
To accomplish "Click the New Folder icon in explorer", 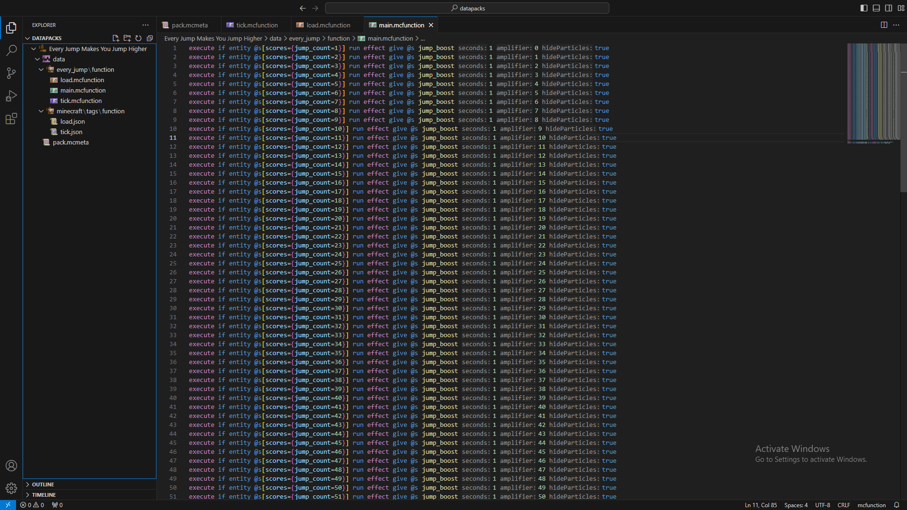I will 127,38.
